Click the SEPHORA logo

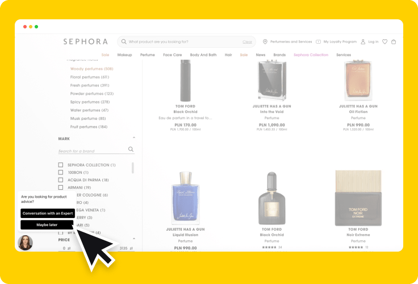(86, 41)
